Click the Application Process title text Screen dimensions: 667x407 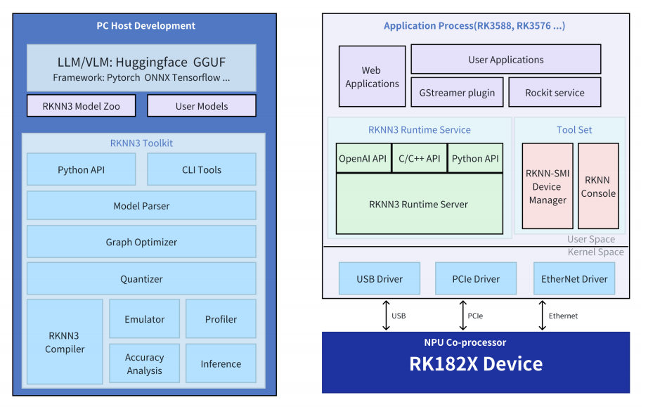[474, 25]
